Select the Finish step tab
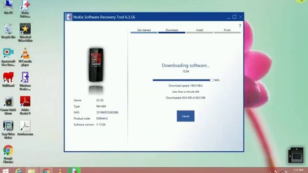This screenshot has height=173, width=308. pos(227,31)
